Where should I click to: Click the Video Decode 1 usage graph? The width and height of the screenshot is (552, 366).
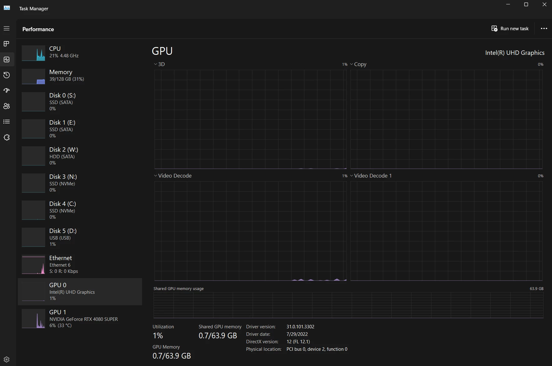click(x=446, y=231)
